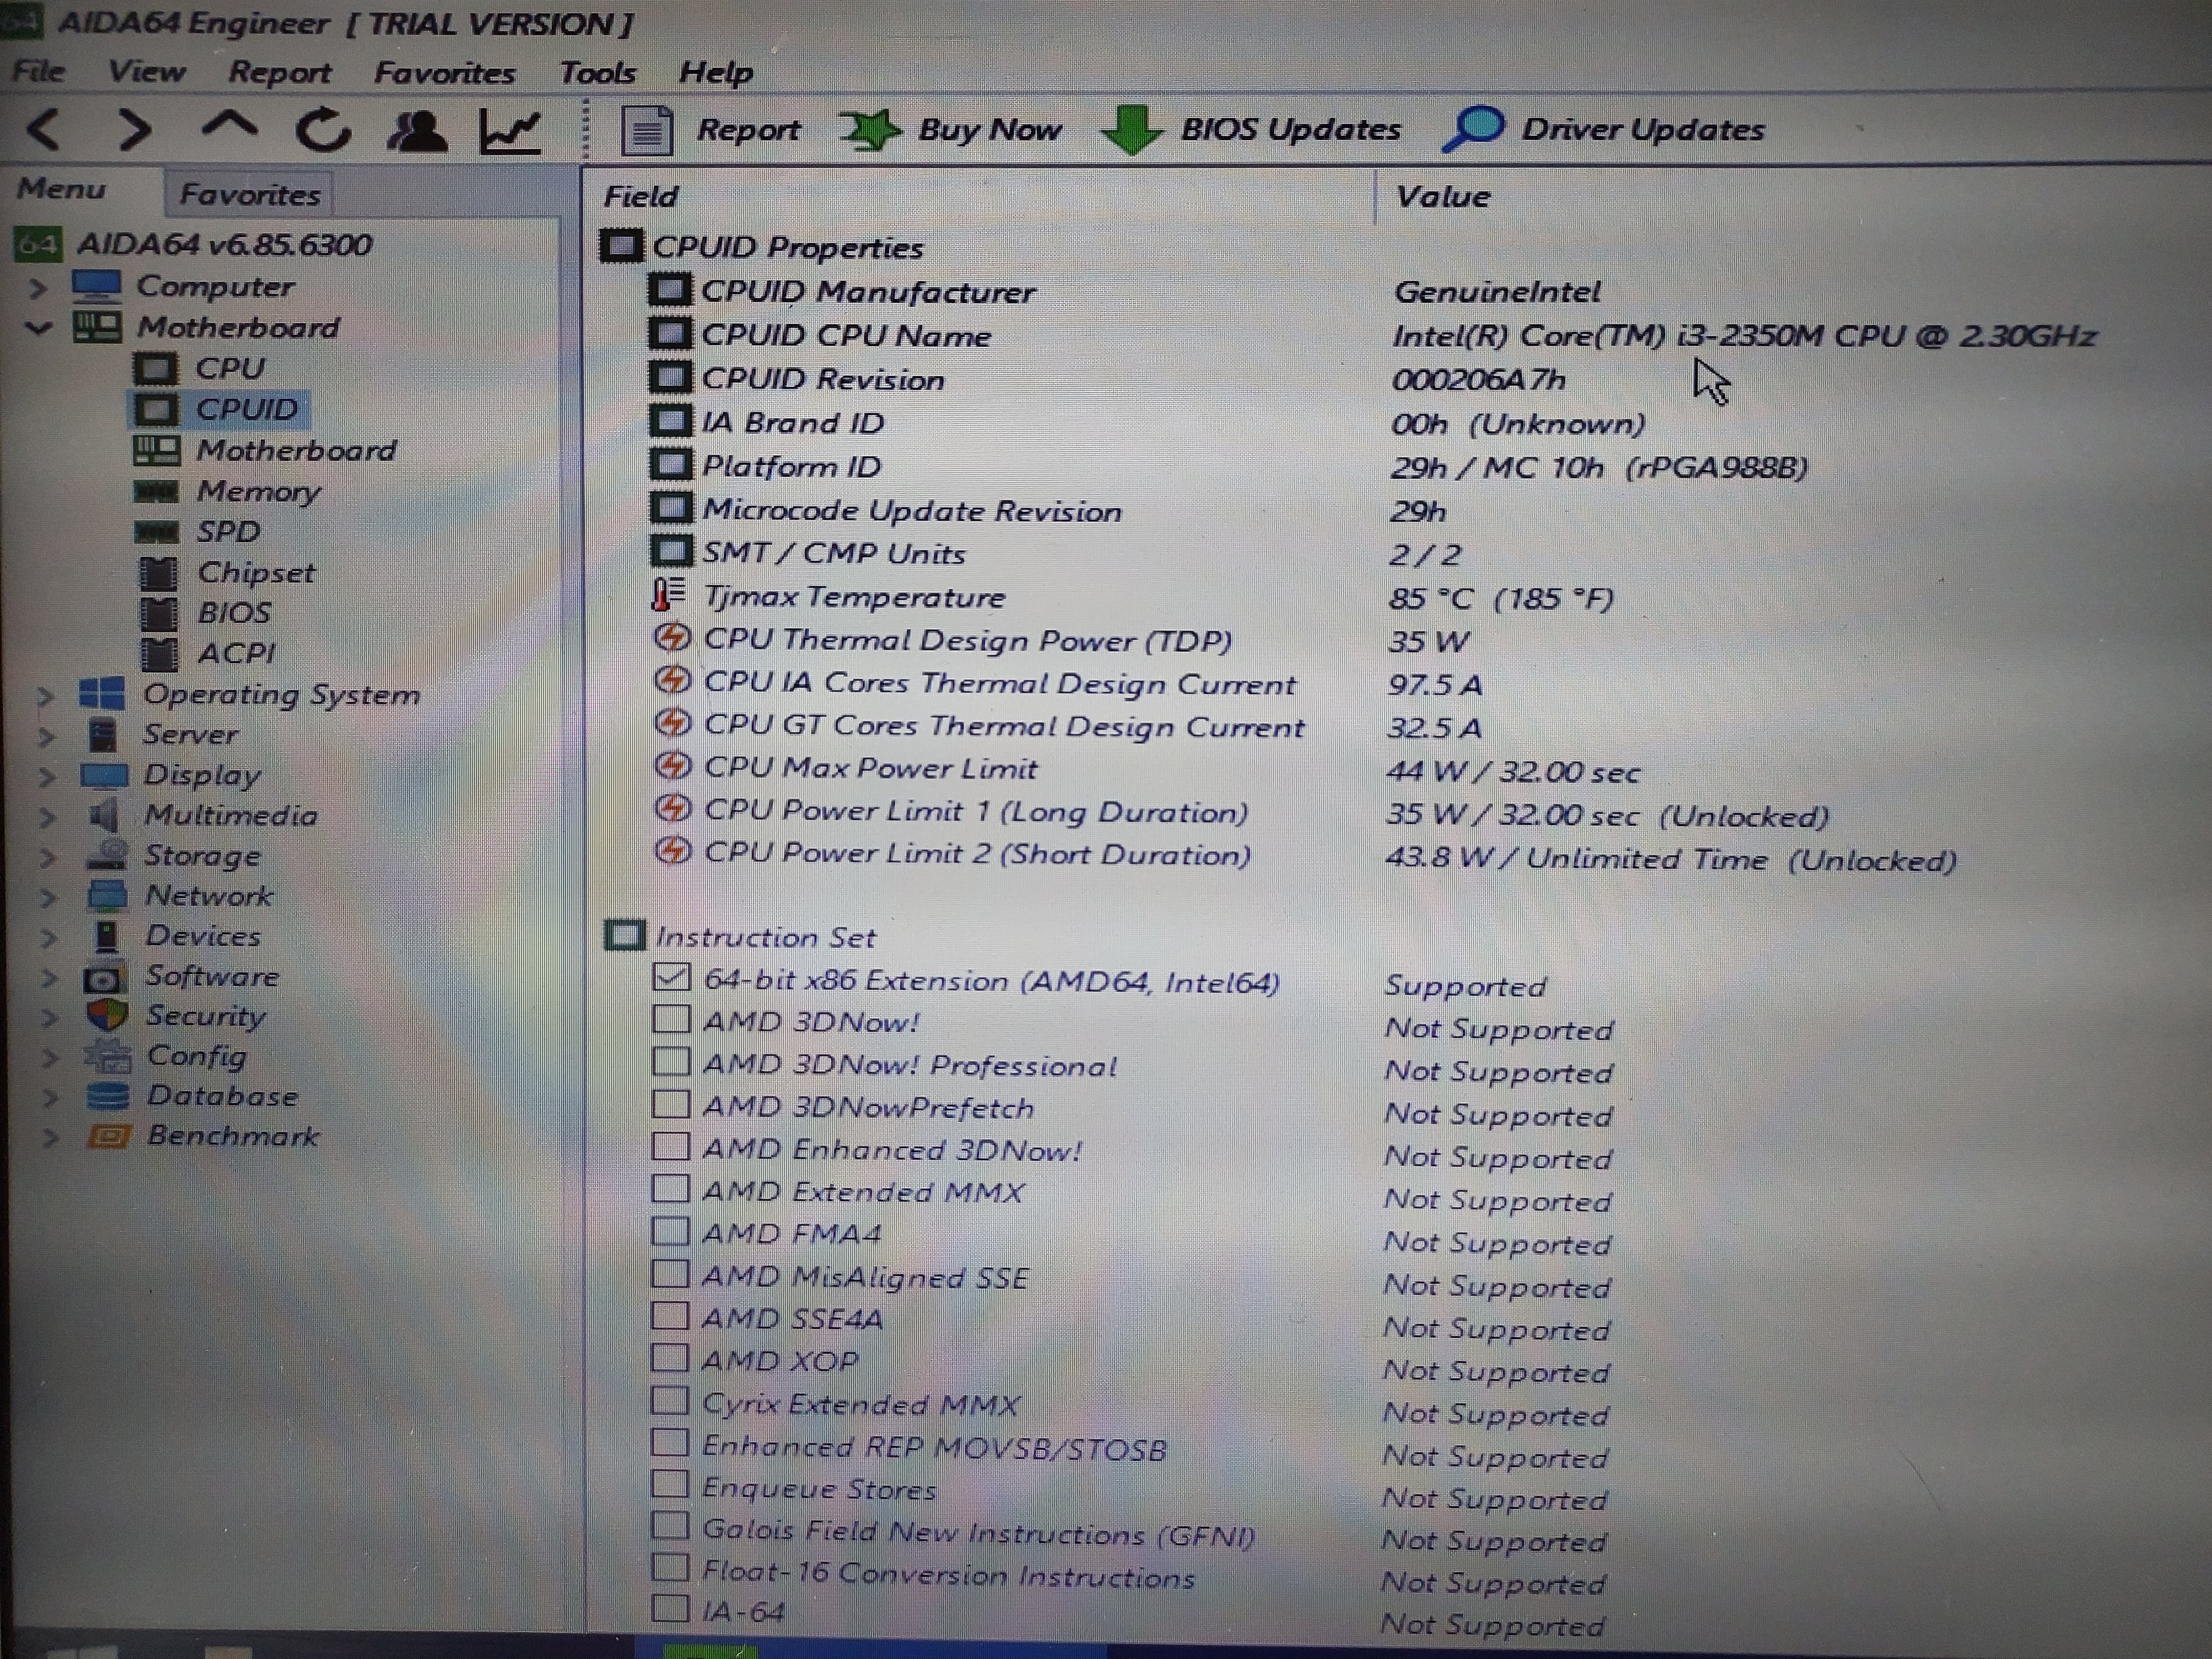This screenshot has height=1659, width=2212.
Task: Expand the Computer tree node
Action: click(x=38, y=288)
